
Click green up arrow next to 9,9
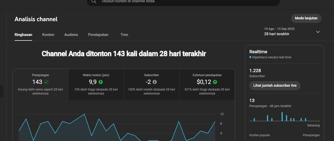101,82
